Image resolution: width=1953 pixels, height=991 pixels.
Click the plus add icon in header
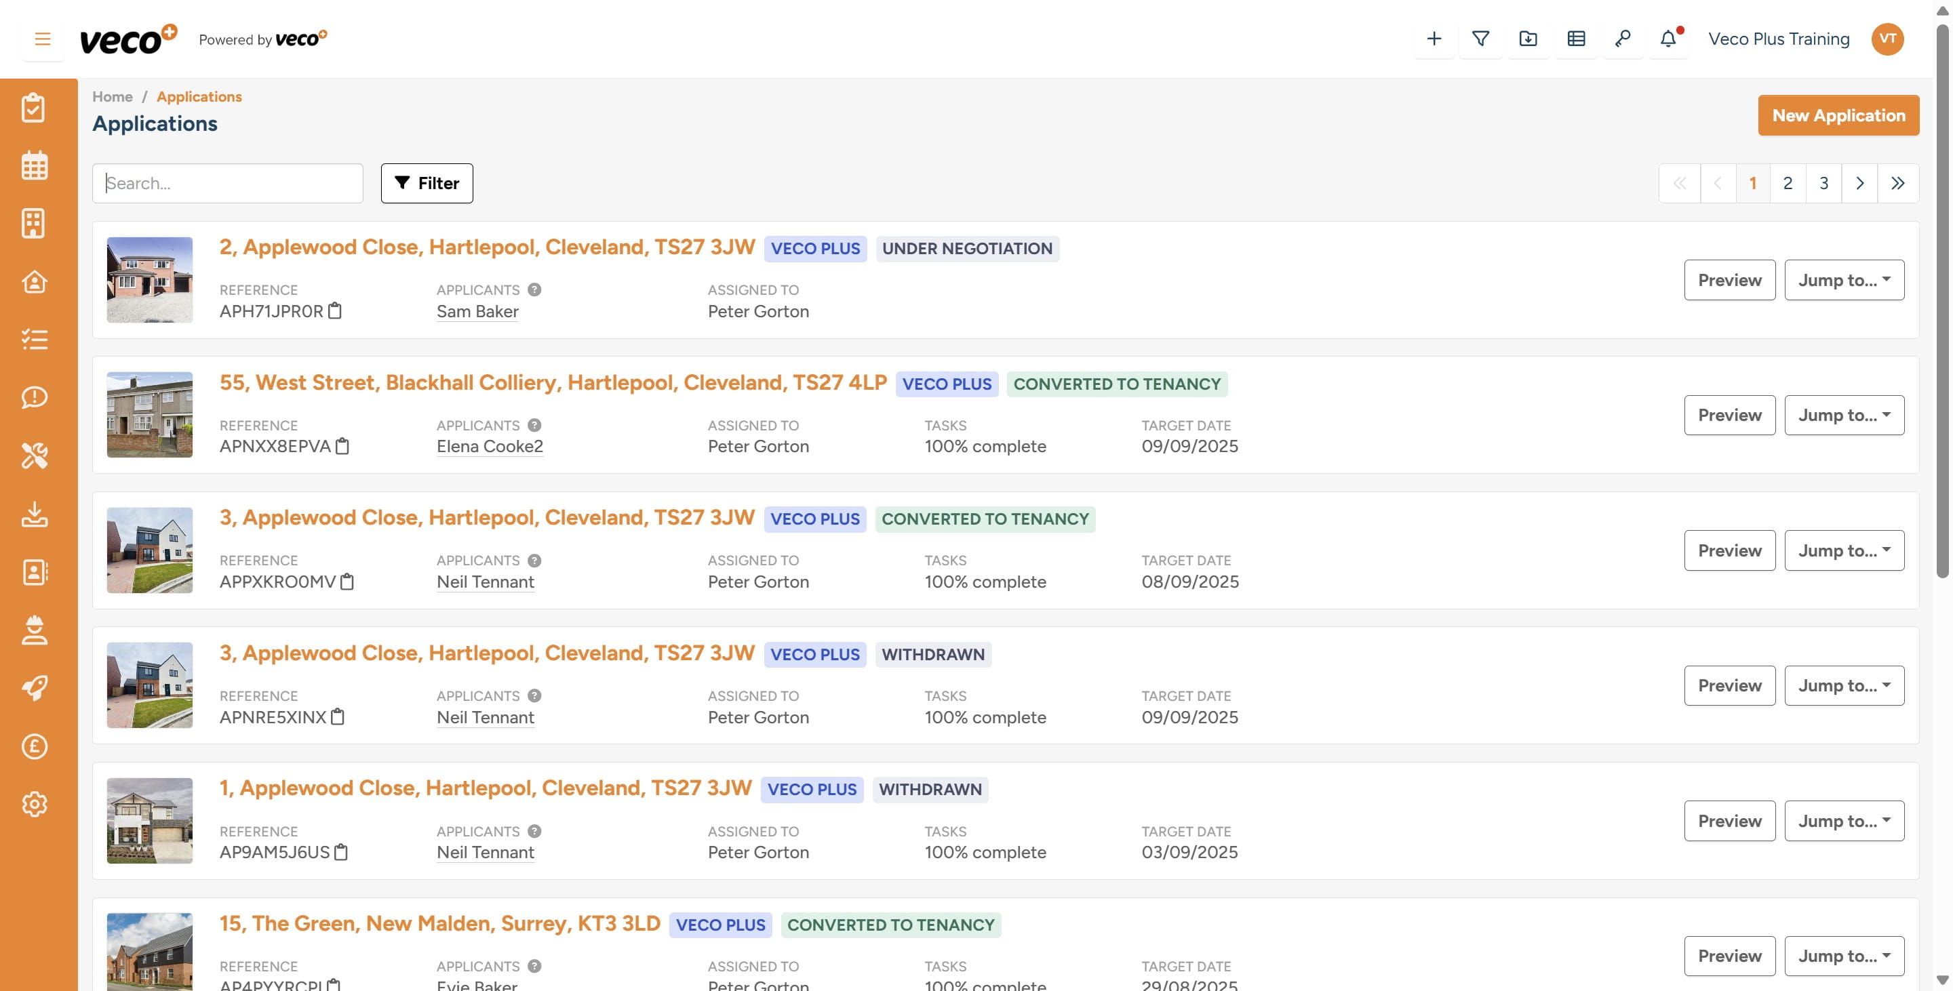point(1434,39)
